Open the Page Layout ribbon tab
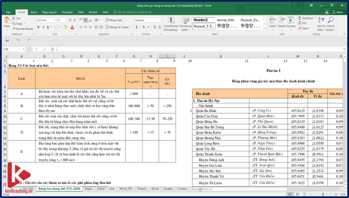349x198 pixels. [49, 12]
